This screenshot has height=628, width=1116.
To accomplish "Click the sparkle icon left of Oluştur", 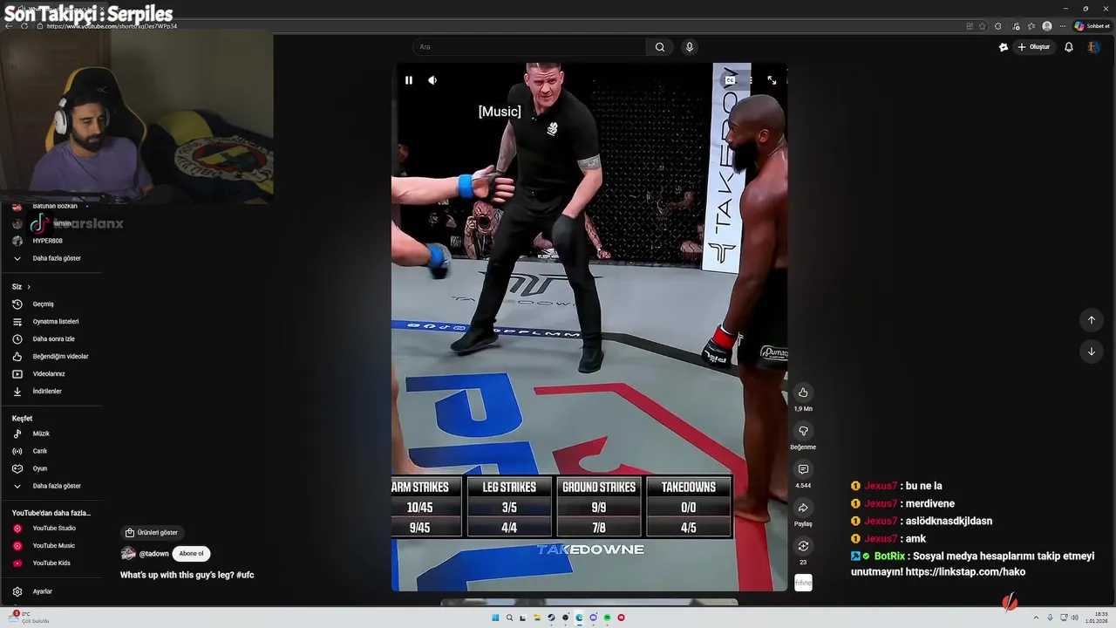I will click(x=1004, y=47).
